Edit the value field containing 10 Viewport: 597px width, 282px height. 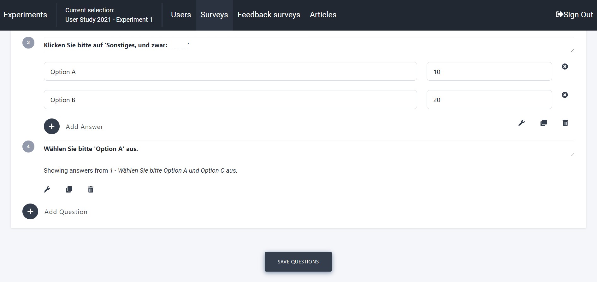click(x=489, y=72)
